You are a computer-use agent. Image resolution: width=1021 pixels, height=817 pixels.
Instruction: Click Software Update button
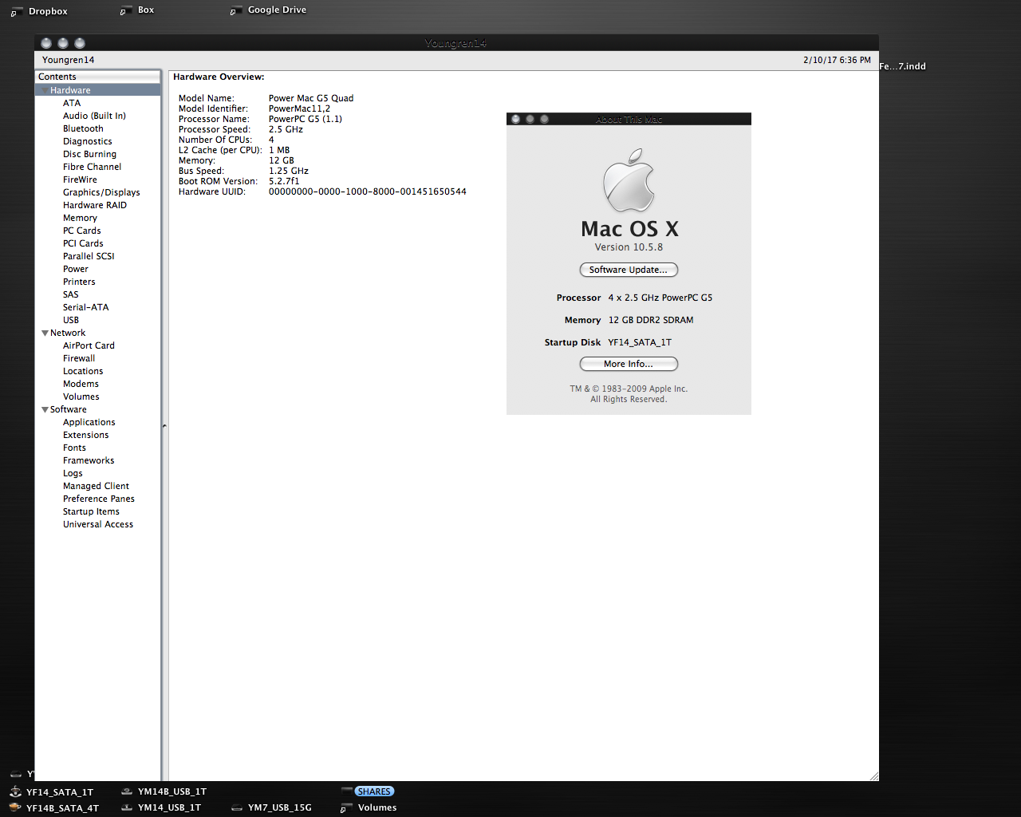coord(629,270)
